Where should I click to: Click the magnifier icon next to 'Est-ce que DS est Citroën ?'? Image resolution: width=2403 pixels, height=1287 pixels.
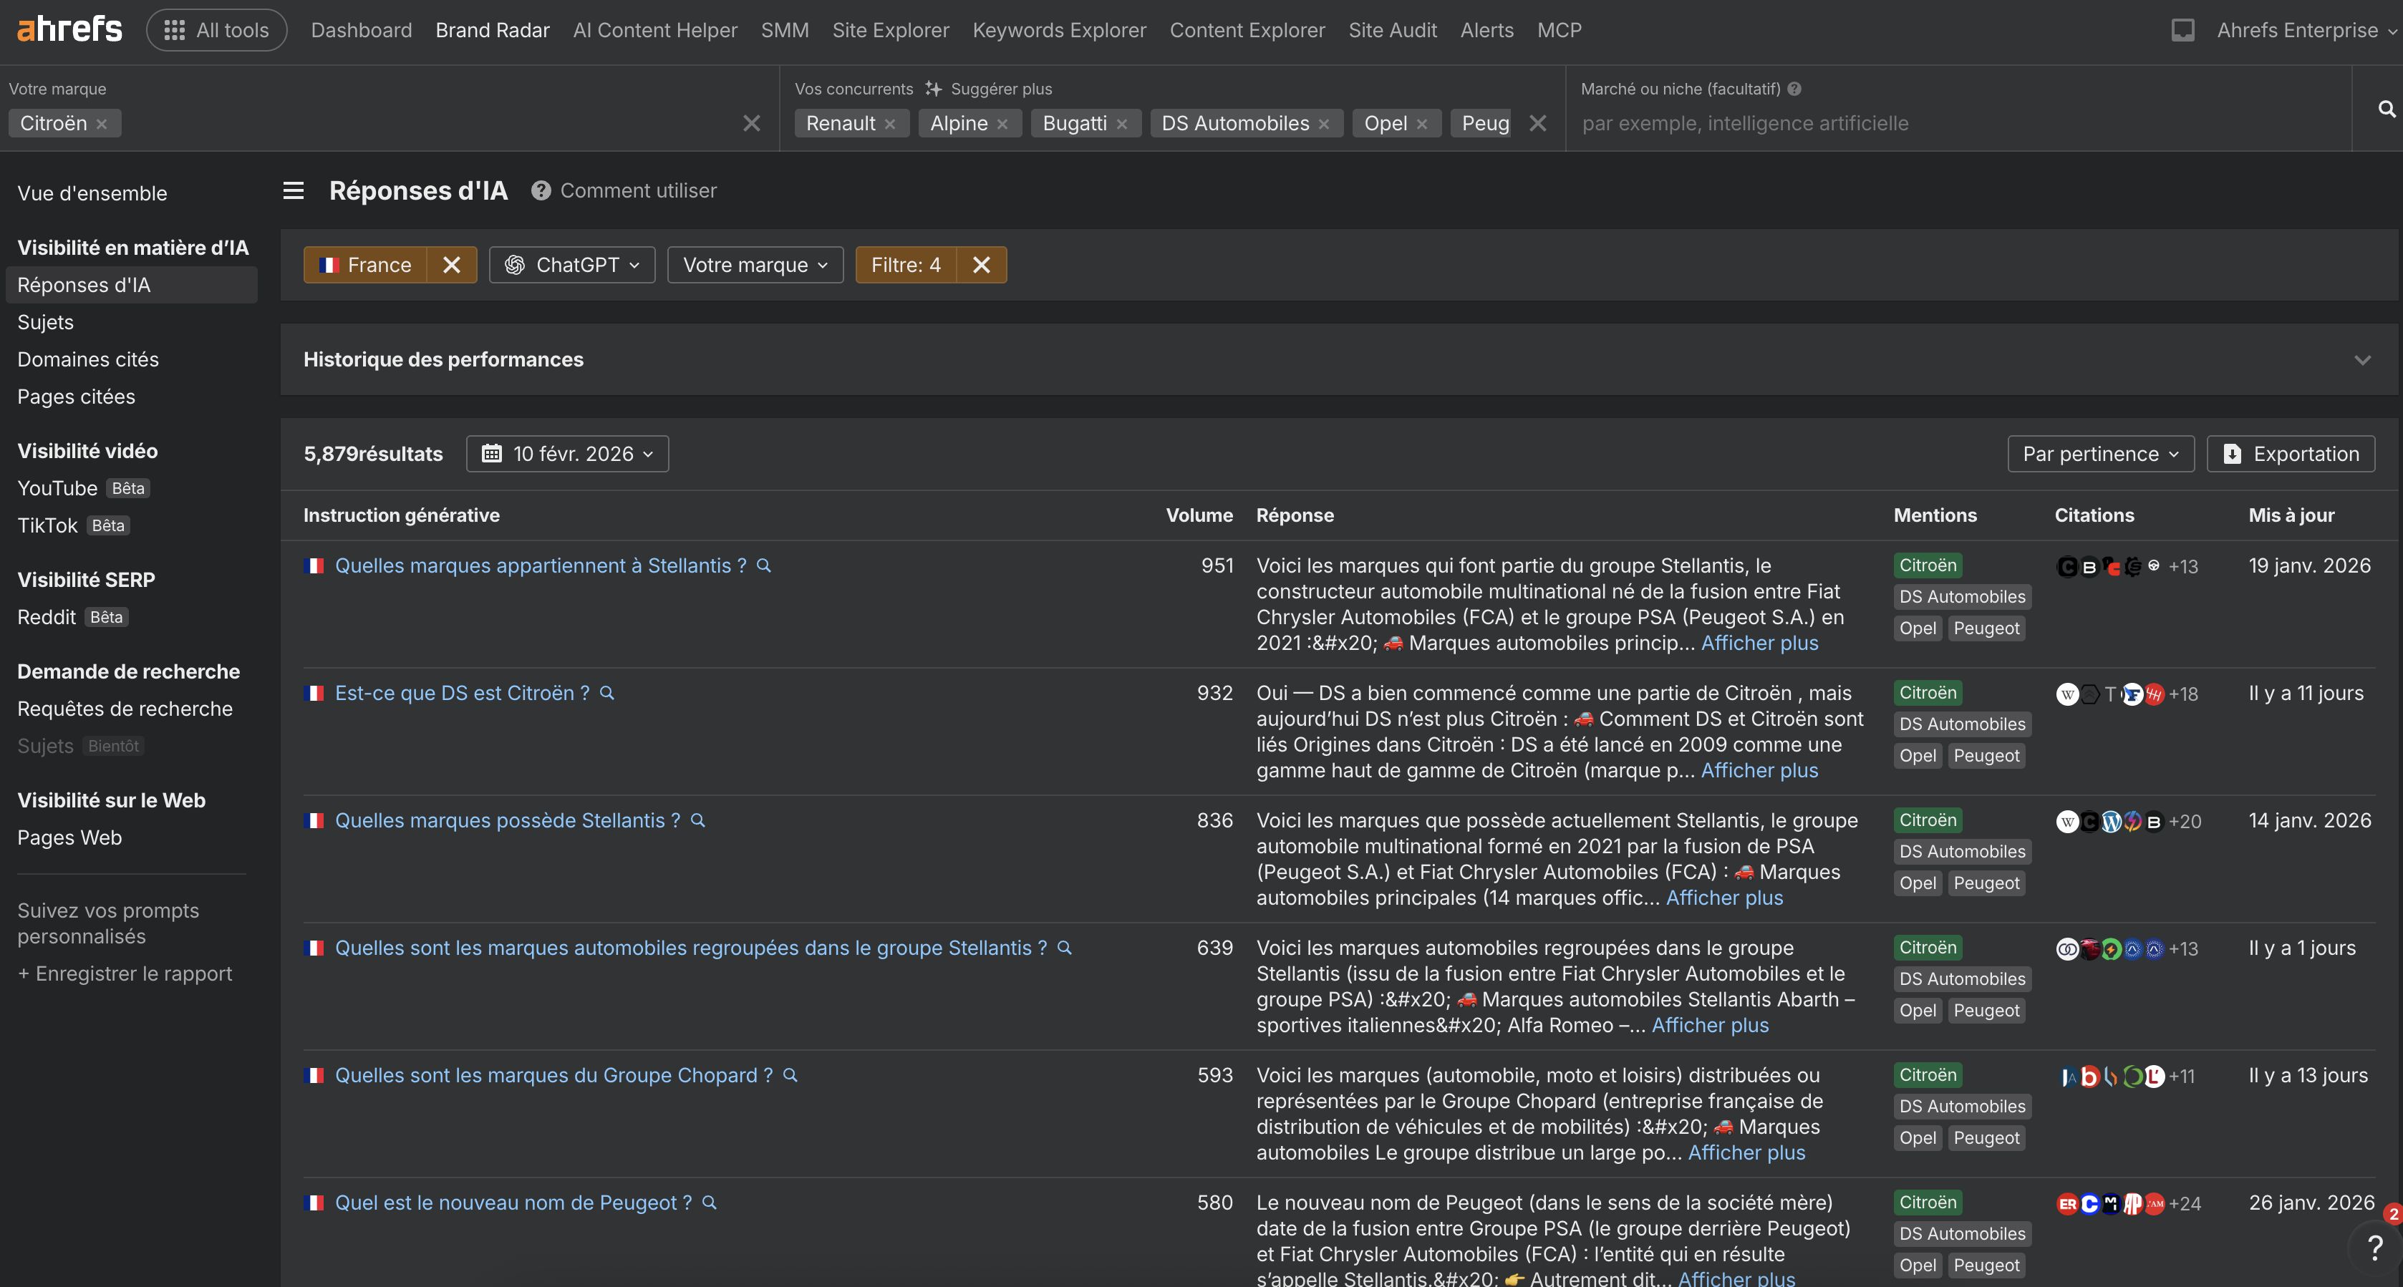tap(607, 693)
